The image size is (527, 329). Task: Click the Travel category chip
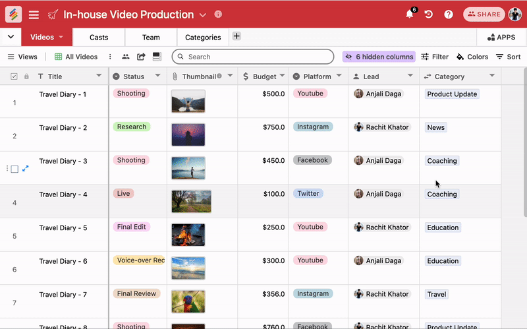point(437,294)
